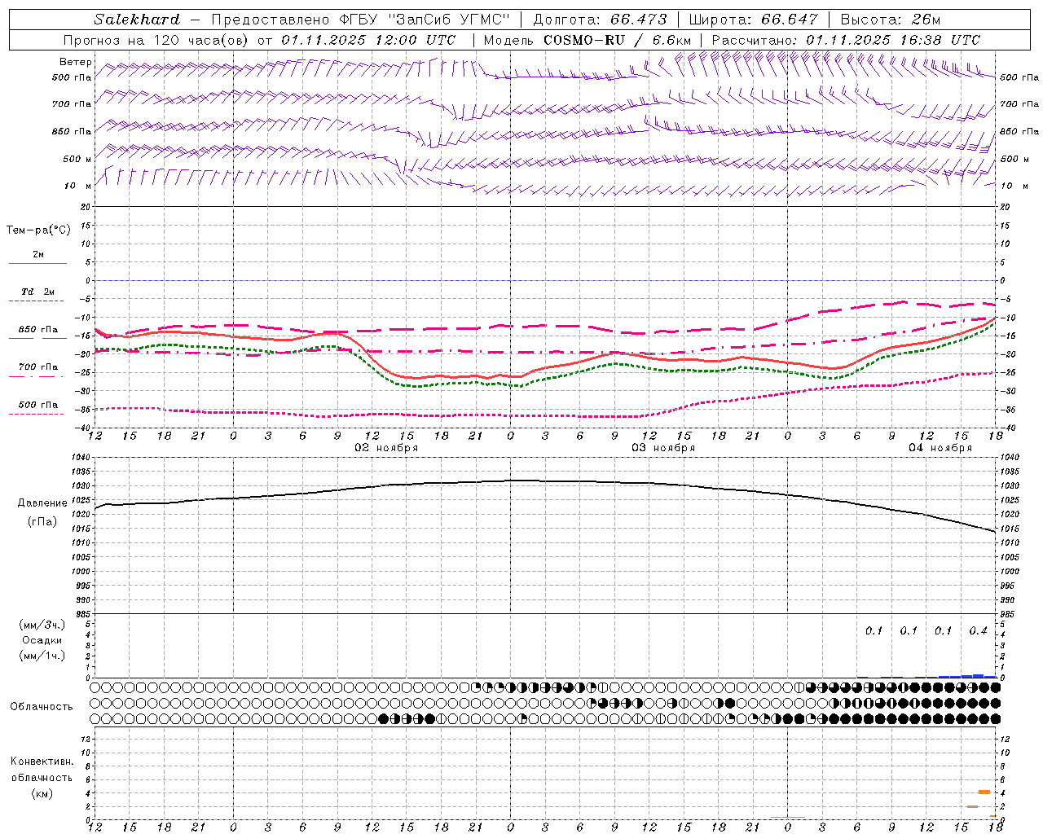Click the 'Рассчитано: 01.11.2025 16:38 UTC' timestamp

tap(846, 40)
